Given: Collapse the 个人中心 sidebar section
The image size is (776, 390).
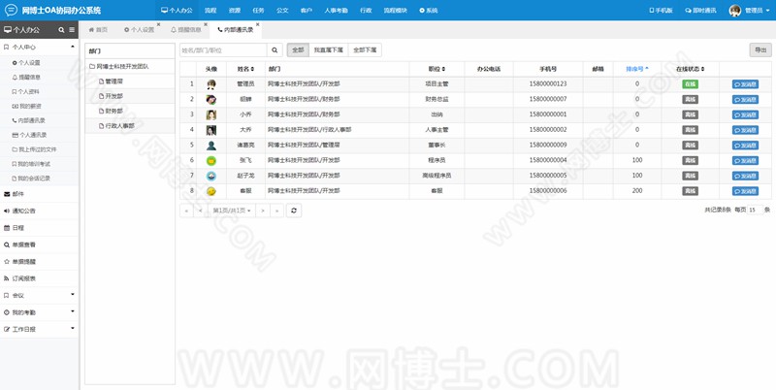Looking at the screenshot, I should [x=39, y=47].
